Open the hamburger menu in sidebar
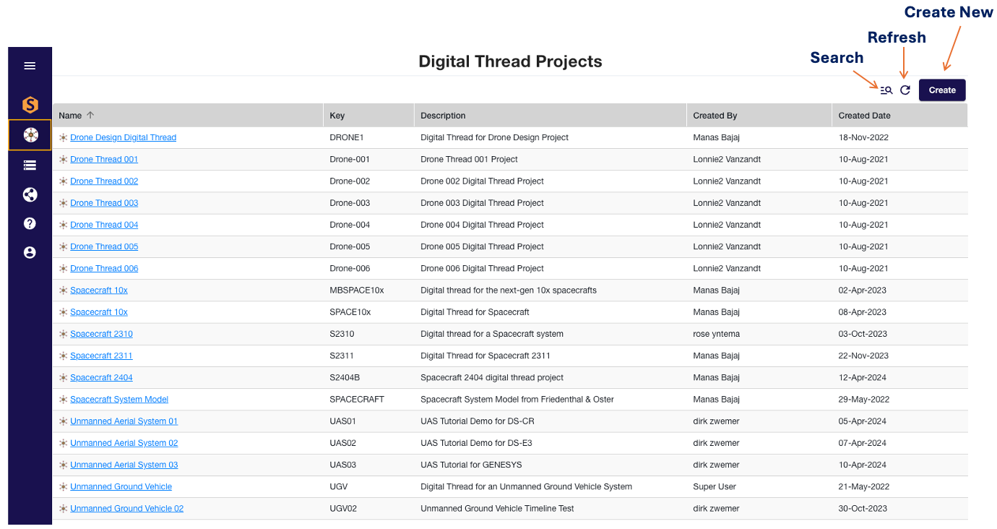This screenshot has height=529, width=997. (30, 66)
